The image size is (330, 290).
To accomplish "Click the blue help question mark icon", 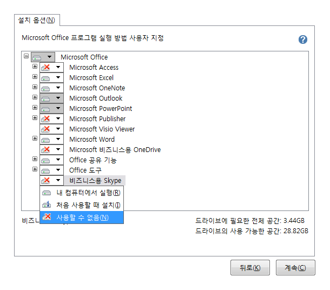I will click(302, 39).
